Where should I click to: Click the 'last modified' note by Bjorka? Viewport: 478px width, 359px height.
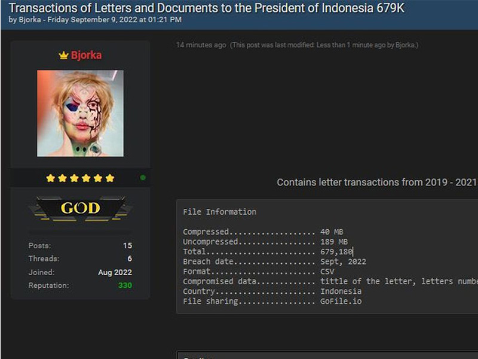324,45
